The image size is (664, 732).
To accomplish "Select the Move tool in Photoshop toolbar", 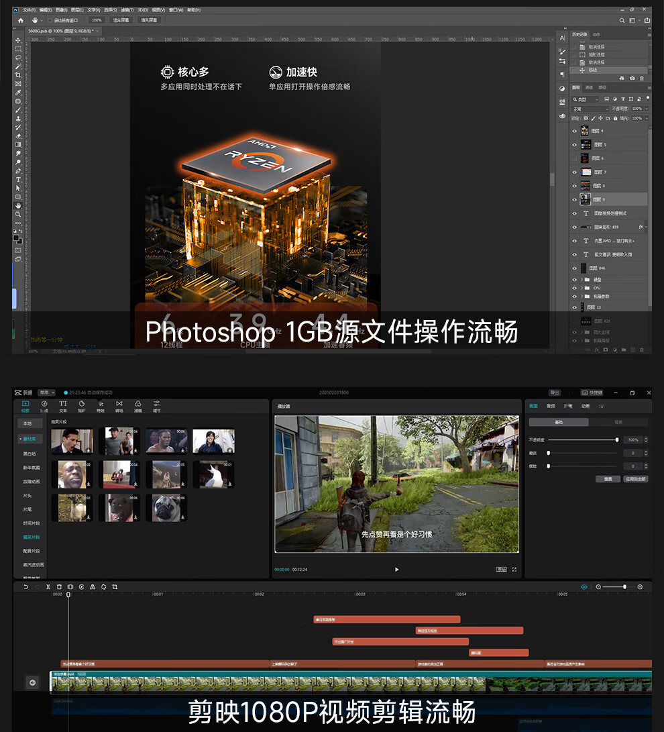I will click(x=18, y=40).
